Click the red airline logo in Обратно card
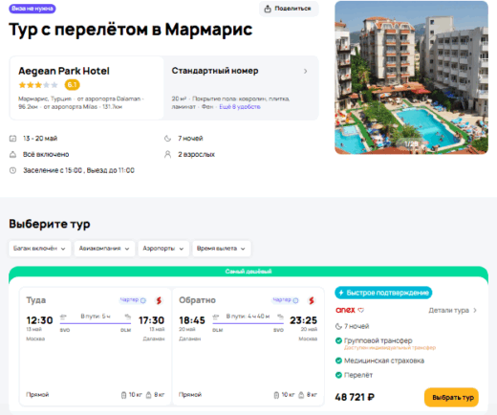Screen dimensions: 497x415 312,300
